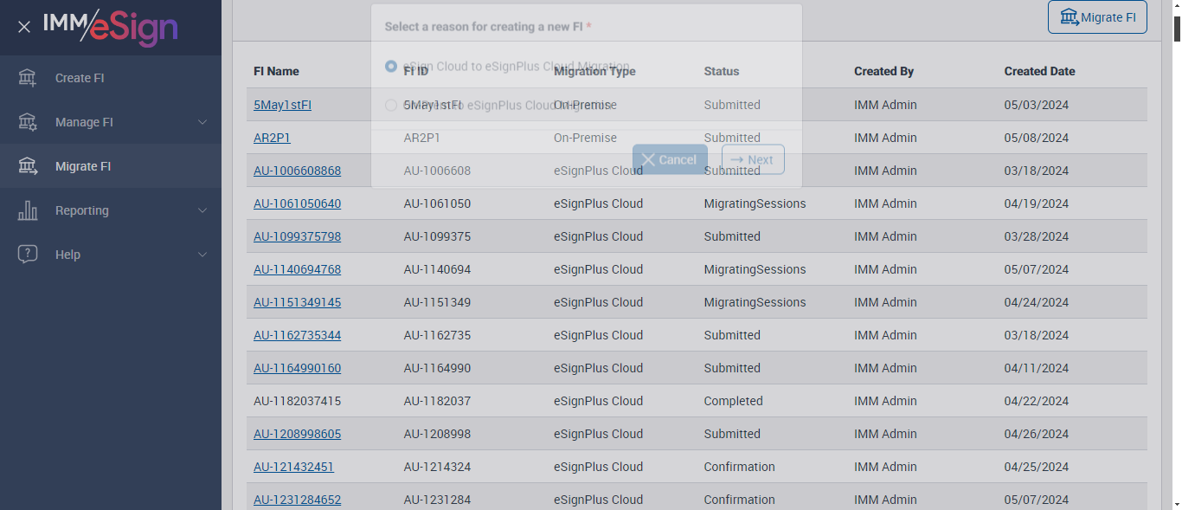Select On-Premise to eSignPlus Cloud Migration radio
This screenshot has width=1182, height=510.
tap(391, 105)
